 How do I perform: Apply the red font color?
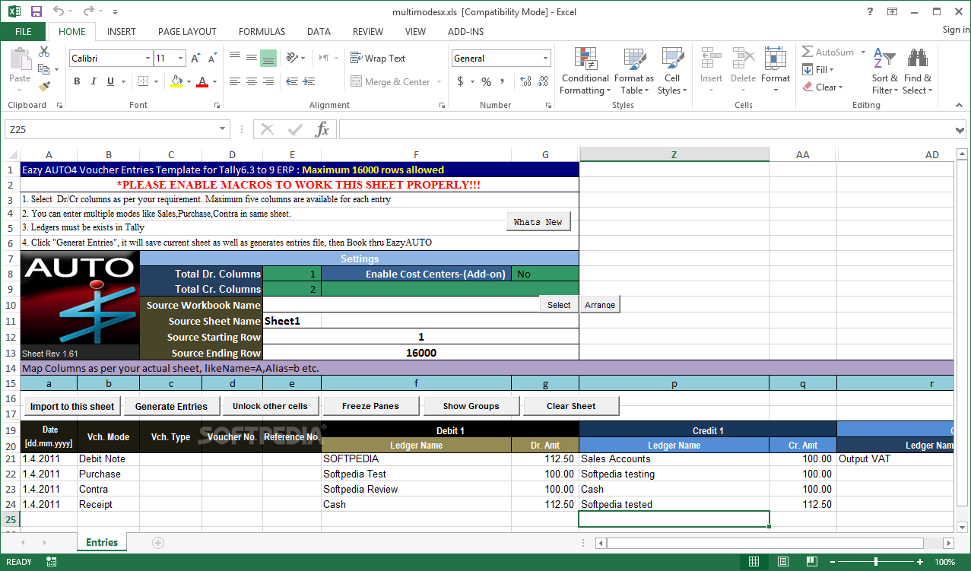[202, 81]
